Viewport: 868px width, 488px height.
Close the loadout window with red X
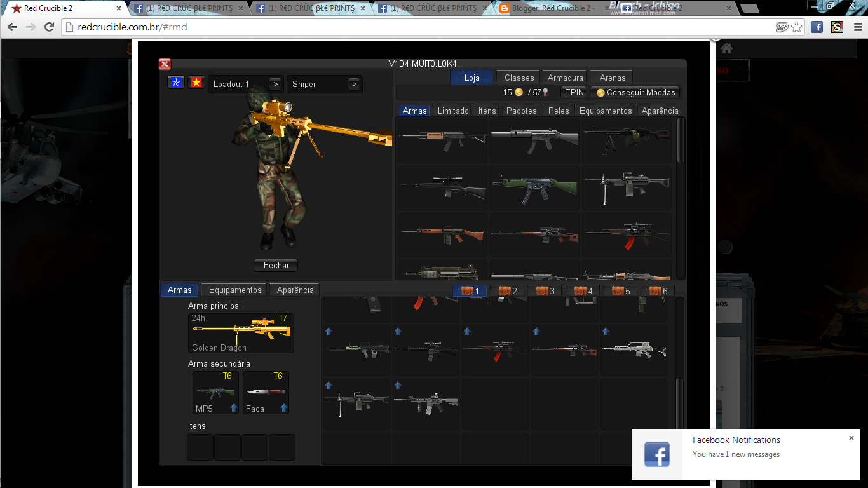point(165,64)
